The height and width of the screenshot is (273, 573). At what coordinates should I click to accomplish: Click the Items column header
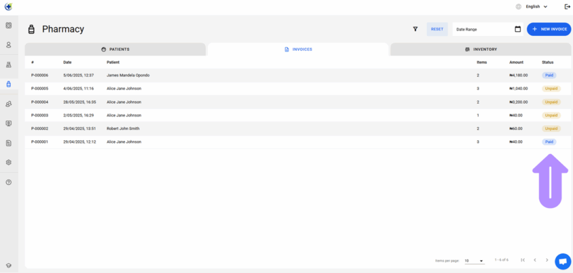pyautogui.click(x=481, y=62)
